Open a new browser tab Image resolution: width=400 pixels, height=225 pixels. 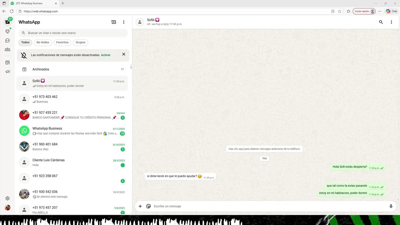click(63, 3)
